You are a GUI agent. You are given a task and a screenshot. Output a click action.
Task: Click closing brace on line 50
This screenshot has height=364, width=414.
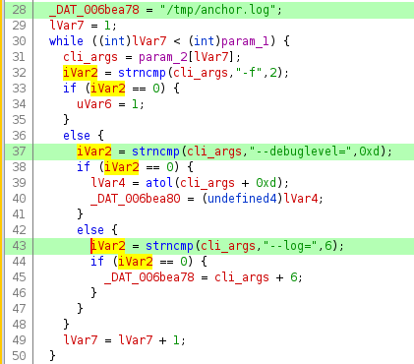pos(52,356)
